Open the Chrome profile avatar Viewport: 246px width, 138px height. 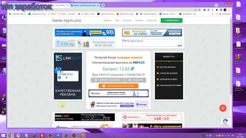coord(225,10)
